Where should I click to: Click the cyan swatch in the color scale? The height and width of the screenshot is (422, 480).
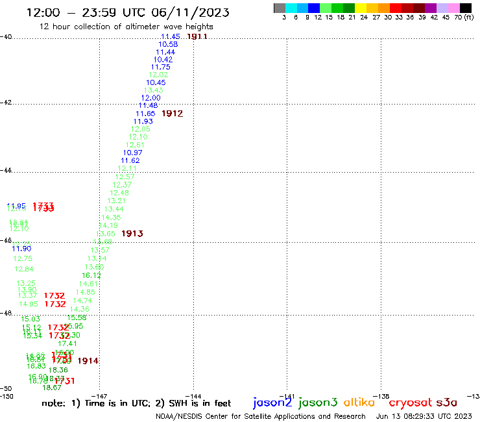[x=291, y=8]
